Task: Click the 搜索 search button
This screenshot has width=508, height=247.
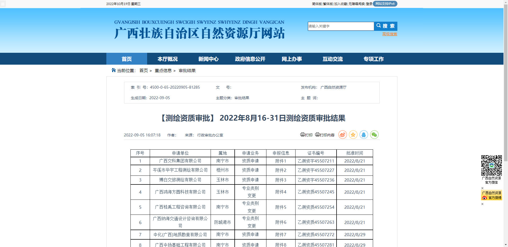Action: click(385, 26)
